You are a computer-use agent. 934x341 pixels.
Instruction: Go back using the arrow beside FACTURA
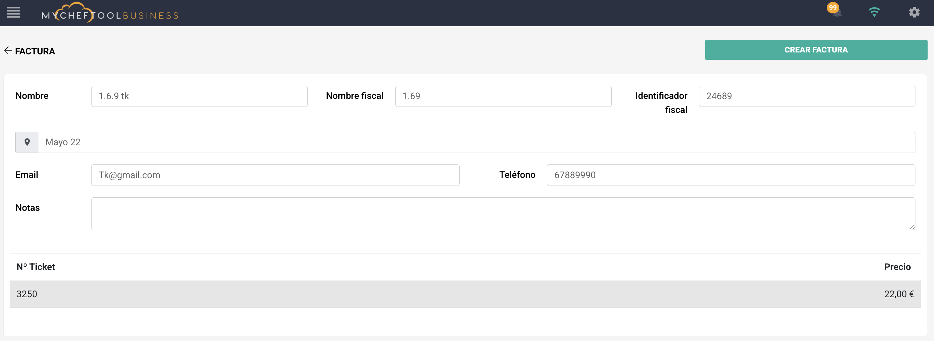(8, 51)
